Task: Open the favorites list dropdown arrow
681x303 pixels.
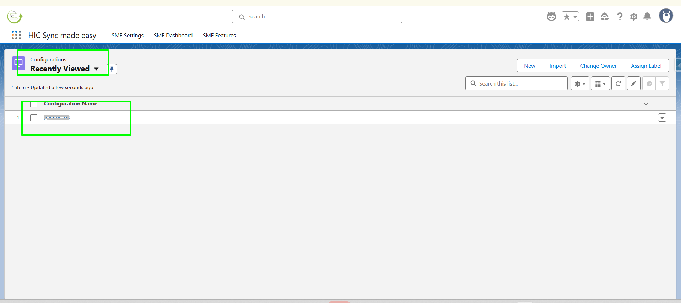Action: click(575, 16)
